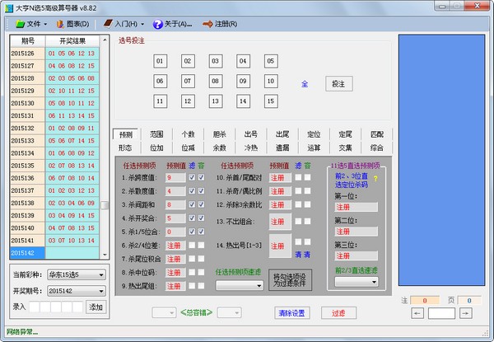Image resolution: width=494 pixels, height=342 pixels.
Task: Click the draw list scroll-up arrow
Action: (x=105, y=40)
